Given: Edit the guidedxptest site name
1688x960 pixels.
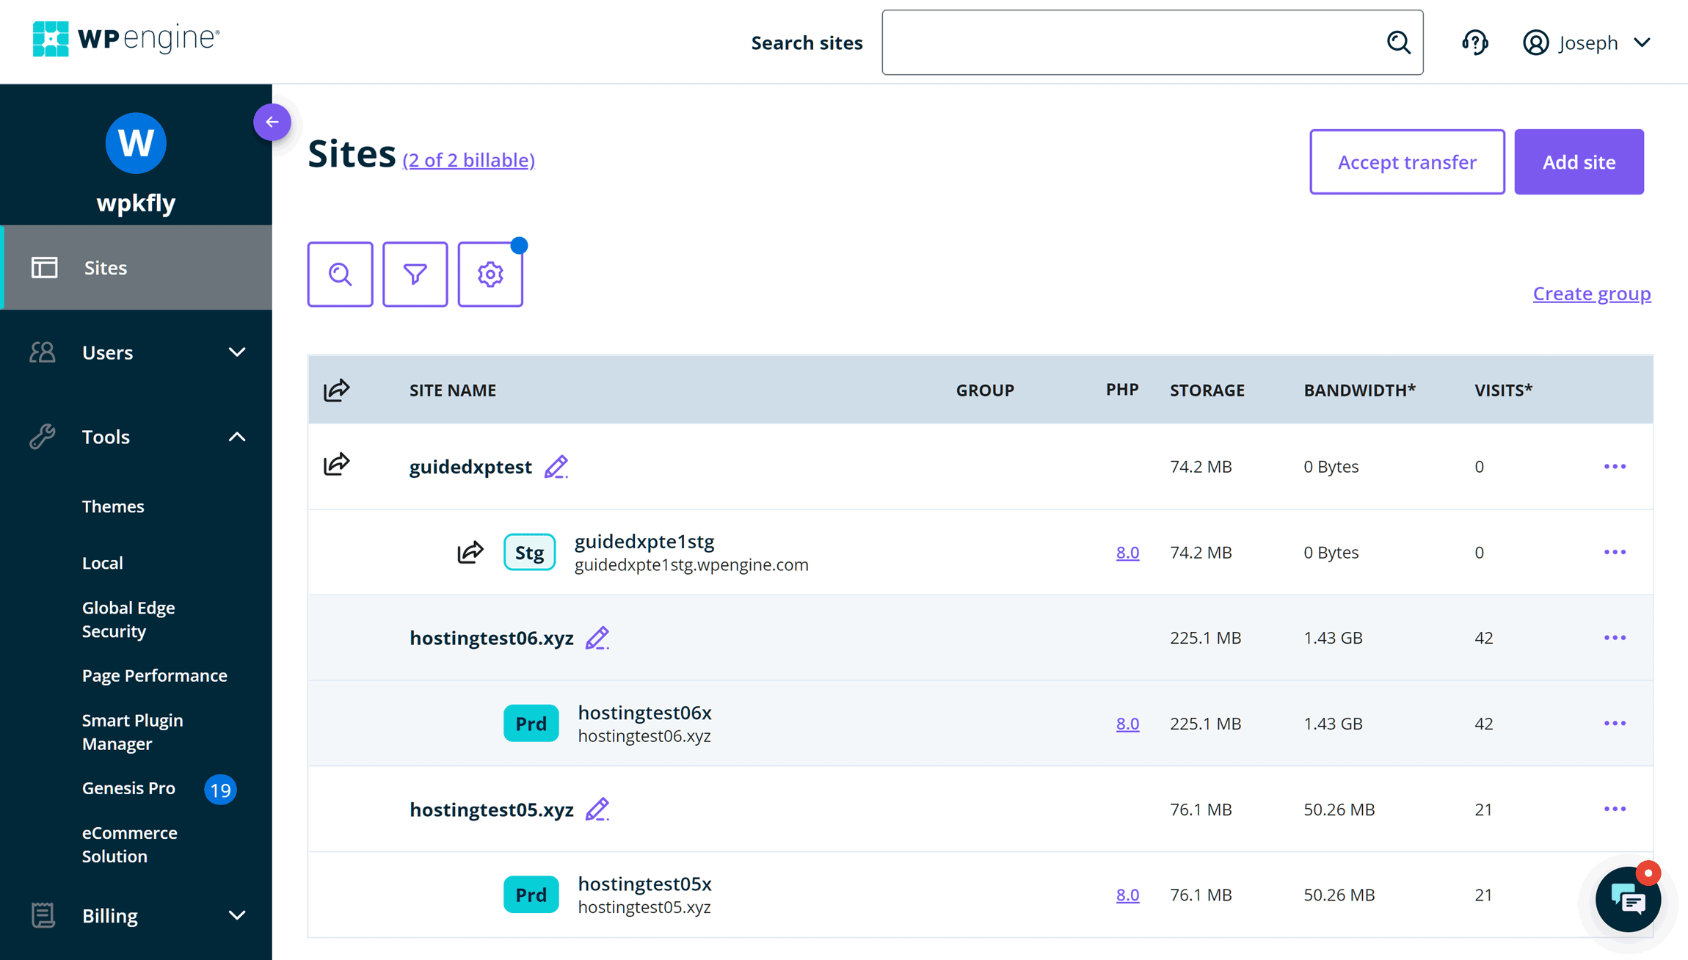Looking at the screenshot, I should (x=556, y=467).
